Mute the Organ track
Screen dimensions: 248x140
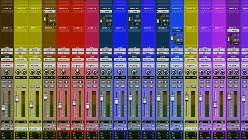pos(222,87)
